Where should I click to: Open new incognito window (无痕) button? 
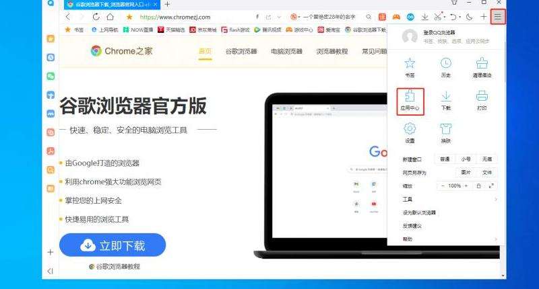click(x=487, y=159)
